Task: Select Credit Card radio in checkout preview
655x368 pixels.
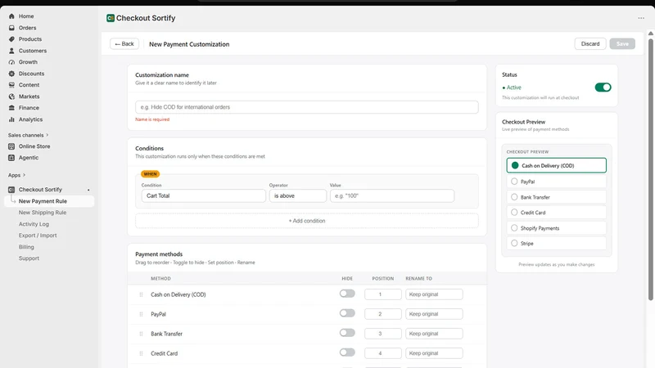Action: (514, 213)
